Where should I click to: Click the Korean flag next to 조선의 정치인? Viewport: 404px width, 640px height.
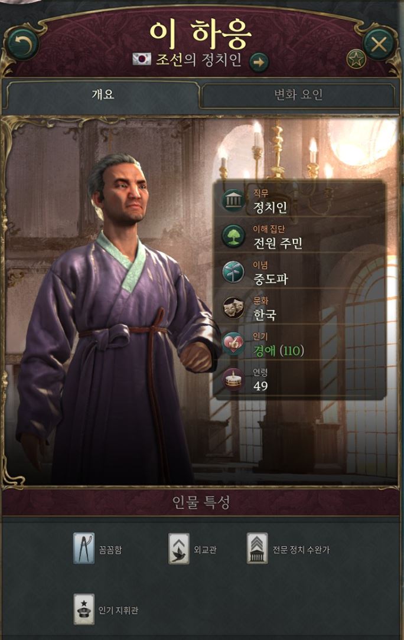[142, 59]
